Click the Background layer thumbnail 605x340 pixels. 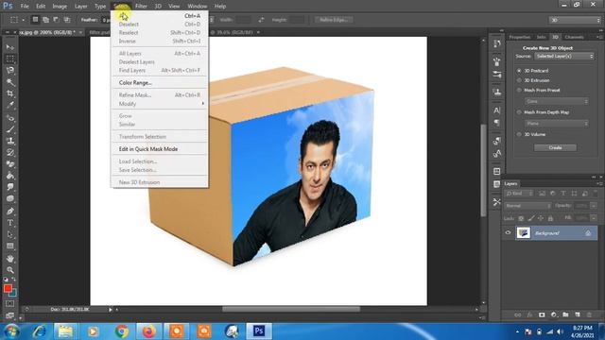(x=523, y=233)
